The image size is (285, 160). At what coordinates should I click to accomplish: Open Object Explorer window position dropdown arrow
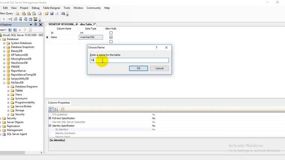[31, 24]
